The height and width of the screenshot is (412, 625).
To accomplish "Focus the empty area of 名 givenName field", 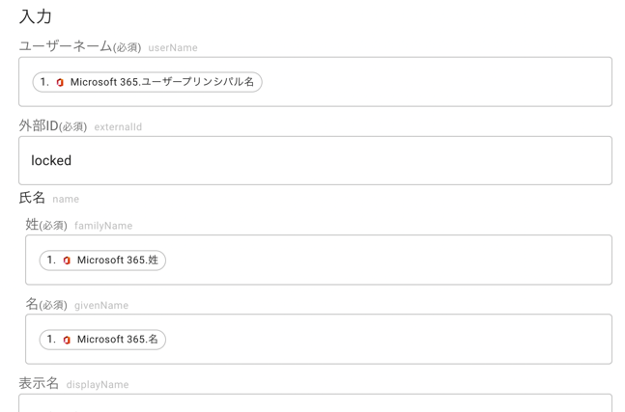I will point(388,340).
